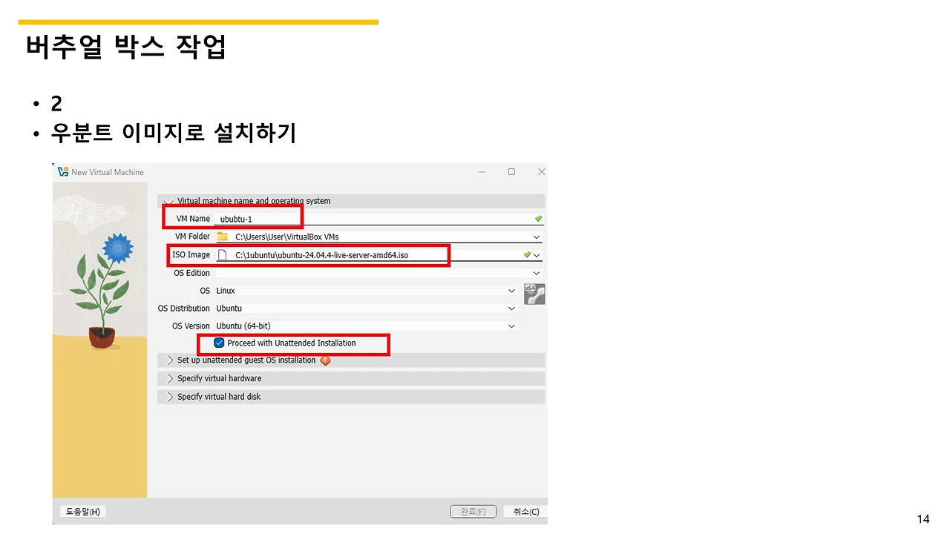Click the green checkmark beside ISO Image
950x534 pixels.
point(528,254)
